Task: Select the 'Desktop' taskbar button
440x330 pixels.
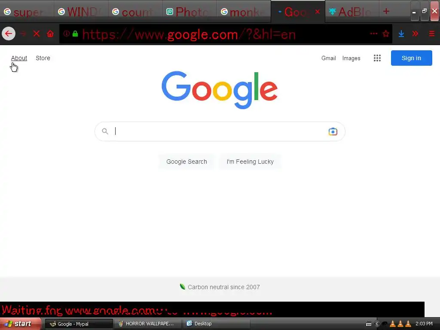Action: 216,324
